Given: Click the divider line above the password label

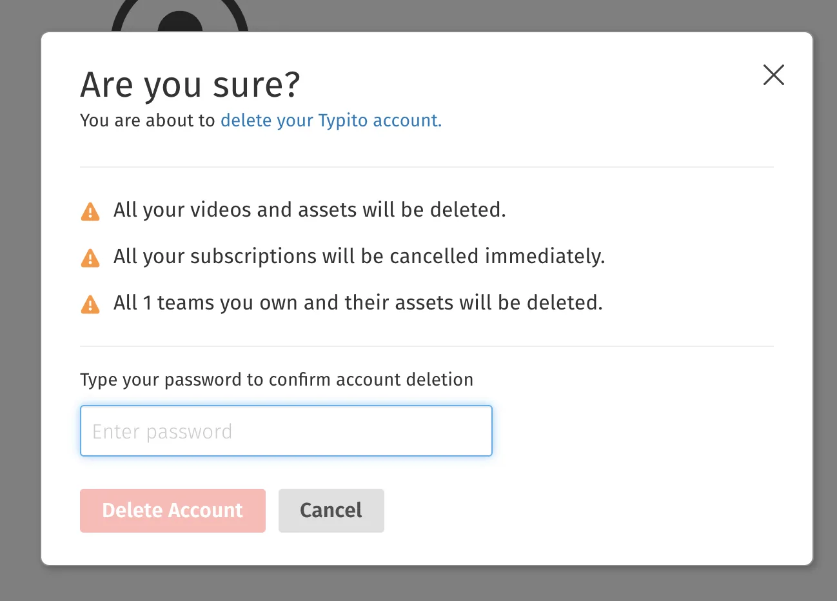Looking at the screenshot, I should pos(427,346).
